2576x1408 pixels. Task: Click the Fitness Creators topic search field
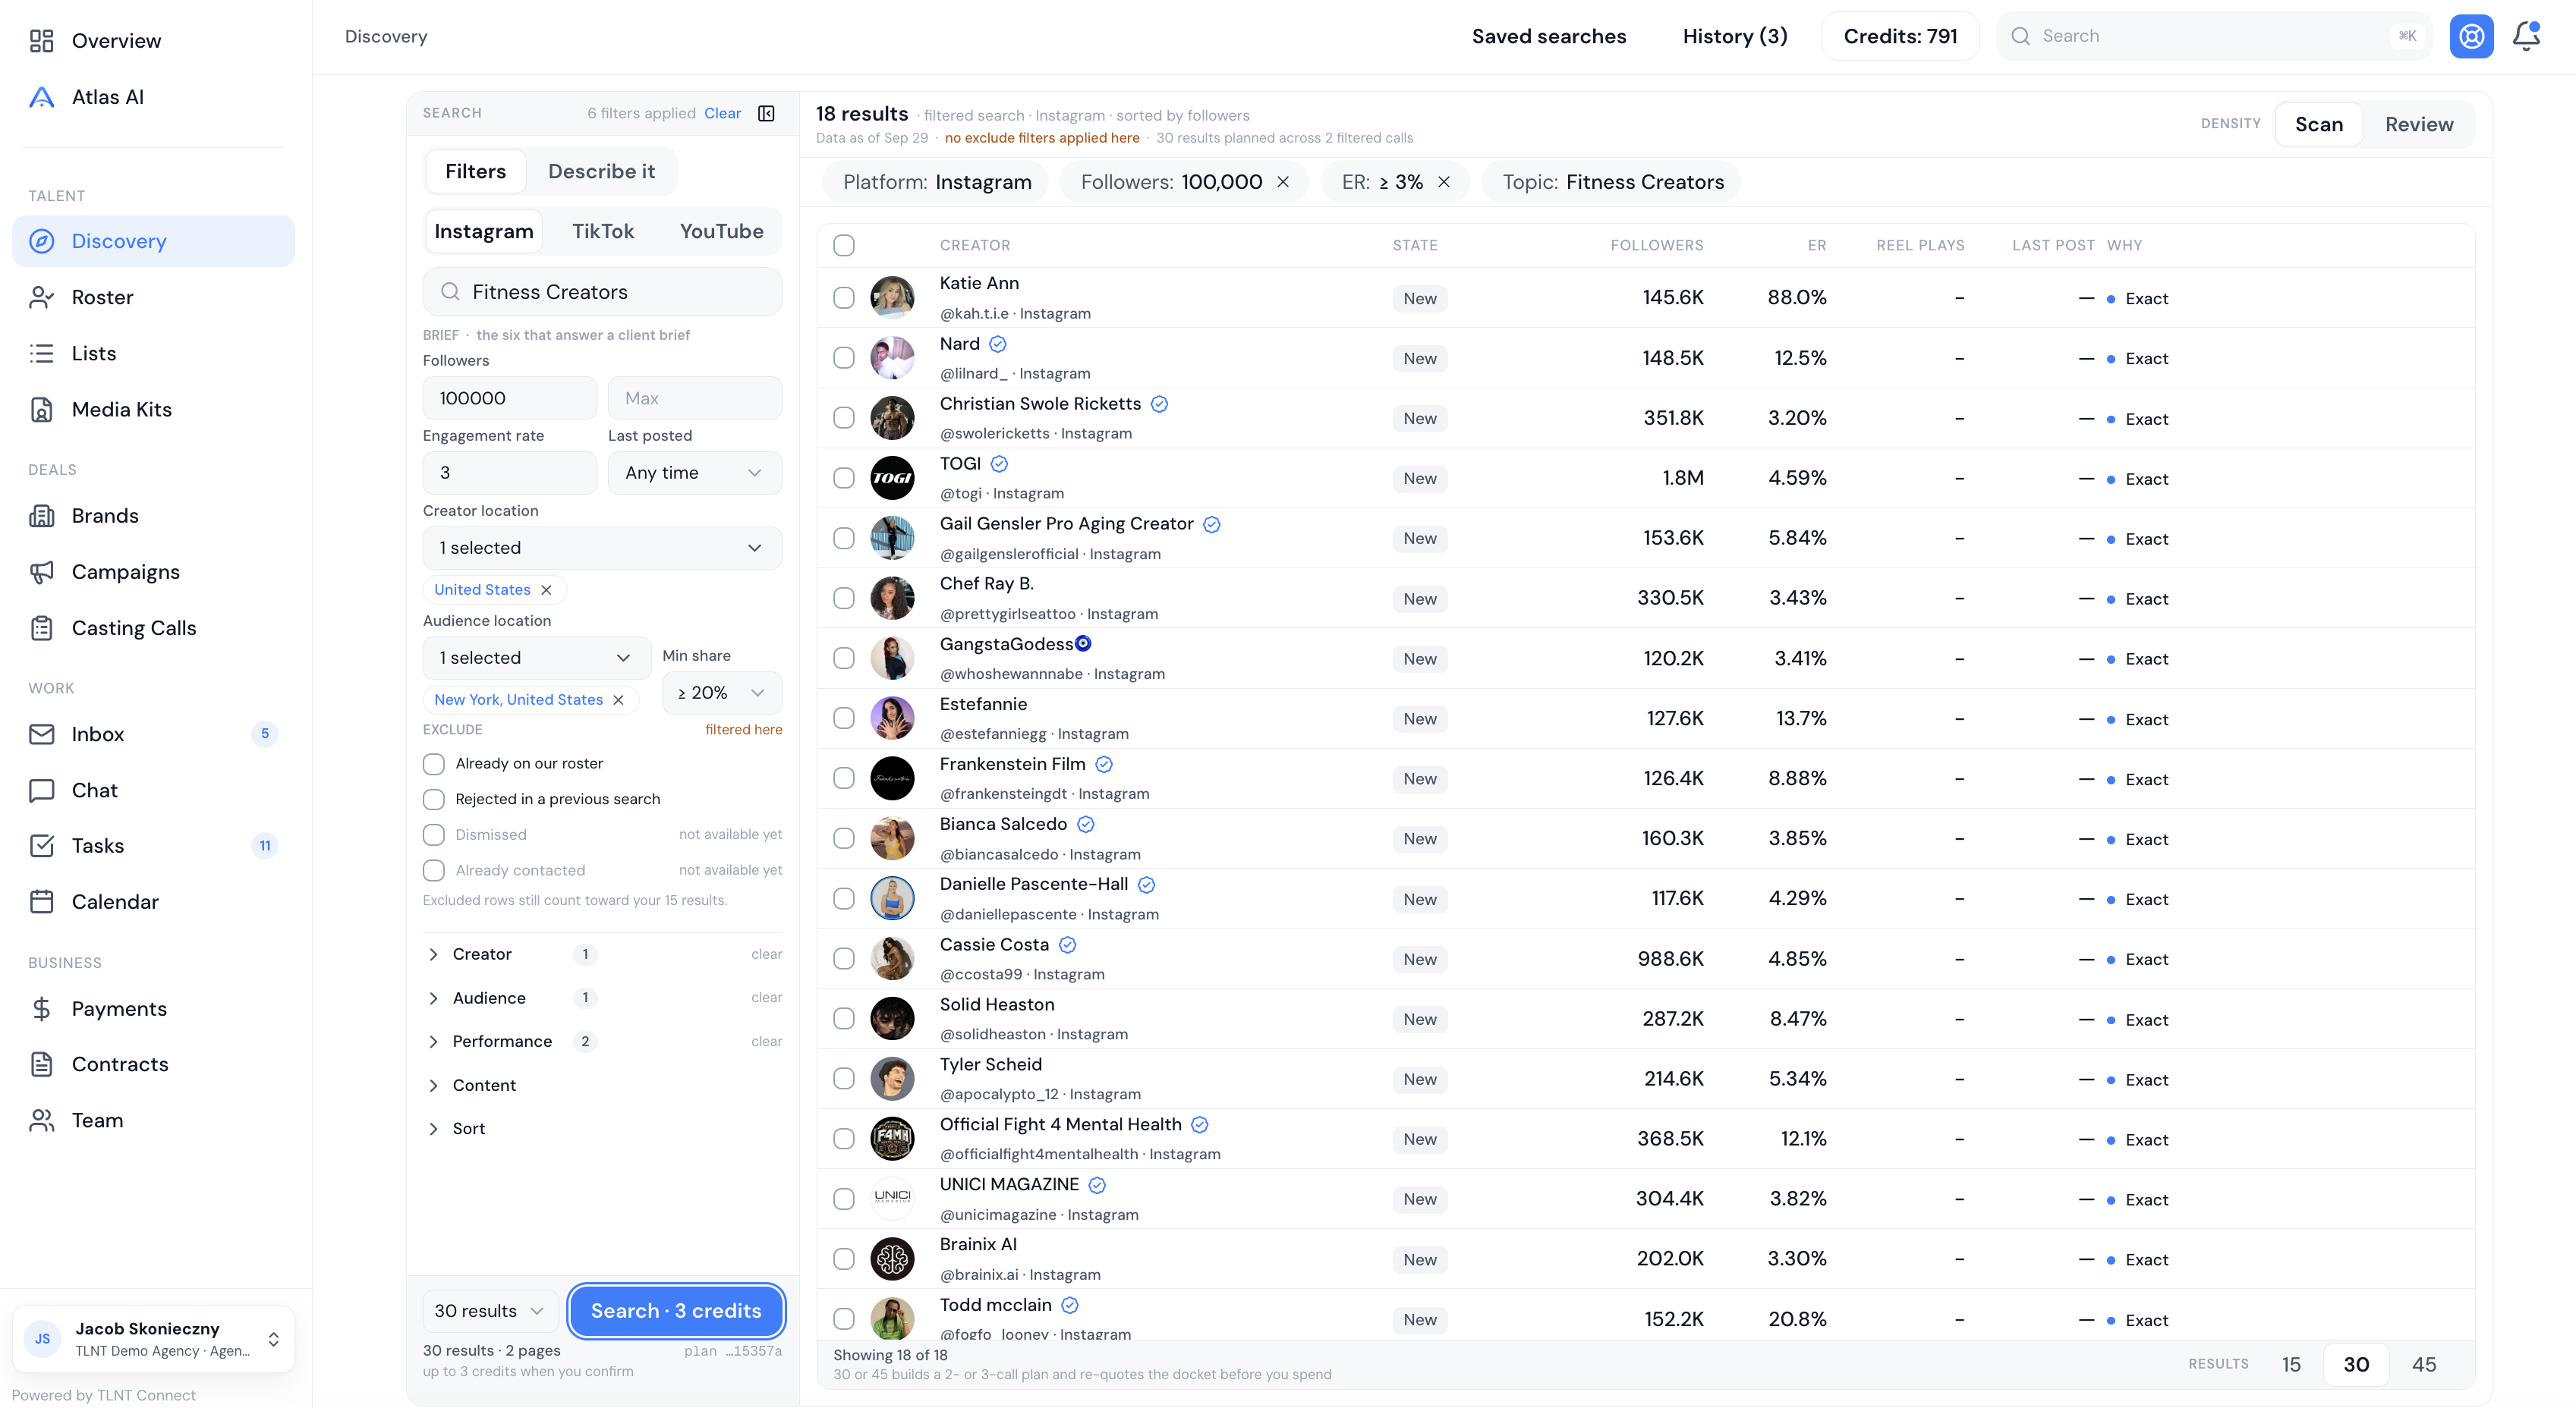pyautogui.click(x=602, y=292)
